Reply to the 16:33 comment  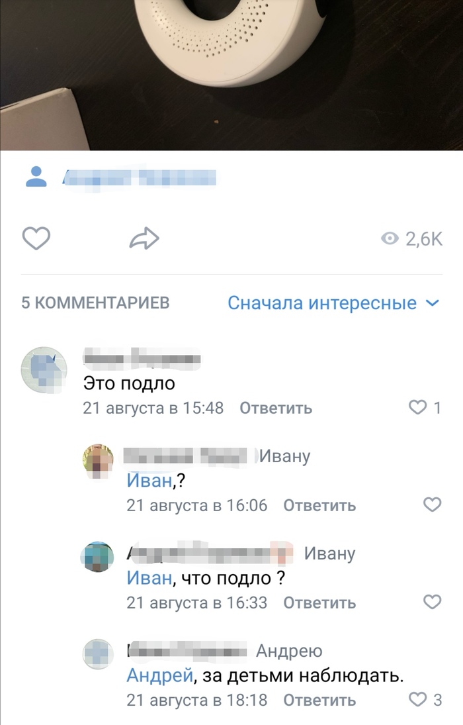pos(319,603)
